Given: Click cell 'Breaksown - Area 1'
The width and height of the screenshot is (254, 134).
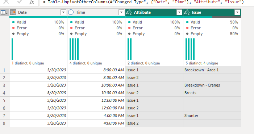Looking at the screenshot, I should (x=212, y=70).
